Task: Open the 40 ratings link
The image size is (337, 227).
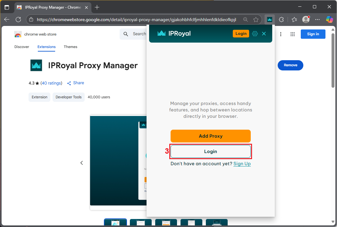Action: 51,83
